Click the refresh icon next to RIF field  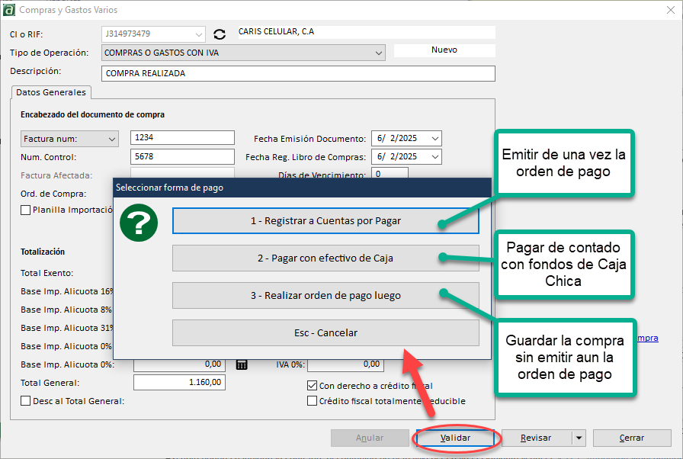pyautogui.click(x=220, y=34)
